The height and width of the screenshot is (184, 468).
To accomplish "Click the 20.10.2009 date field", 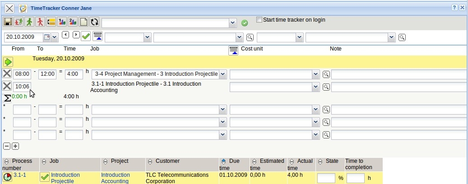I will 24,37.
